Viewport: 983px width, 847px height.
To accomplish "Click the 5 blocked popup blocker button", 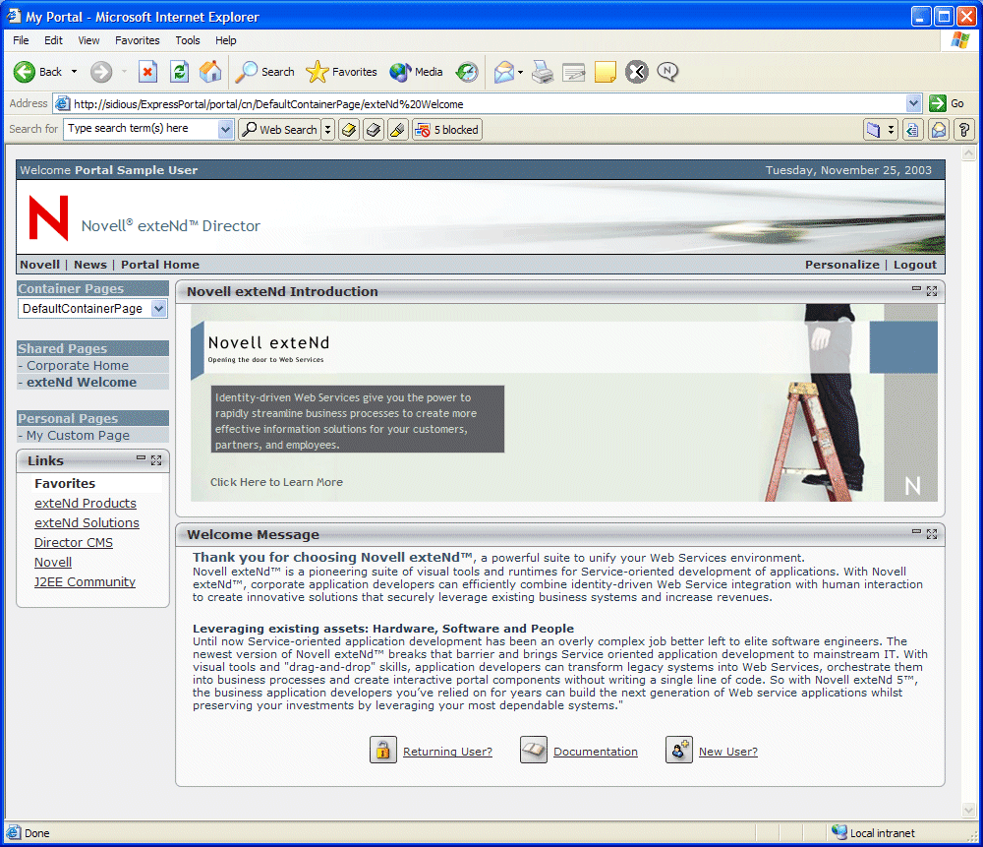I will coord(447,130).
